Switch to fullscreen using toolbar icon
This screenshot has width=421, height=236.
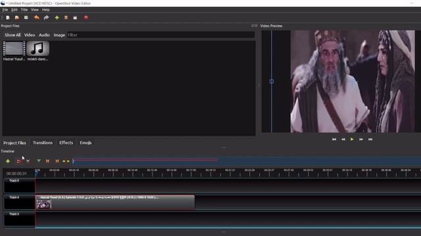click(x=75, y=18)
